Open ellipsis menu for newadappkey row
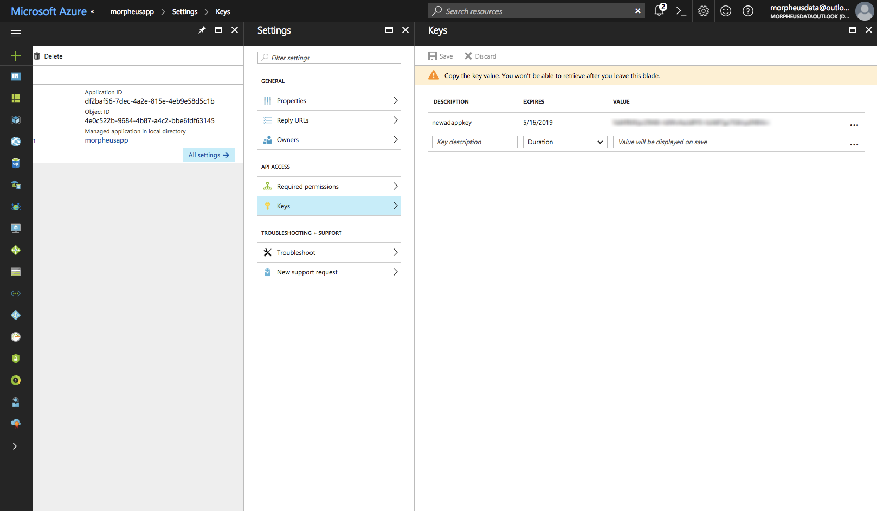This screenshot has height=511, width=877. tap(854, 125)
